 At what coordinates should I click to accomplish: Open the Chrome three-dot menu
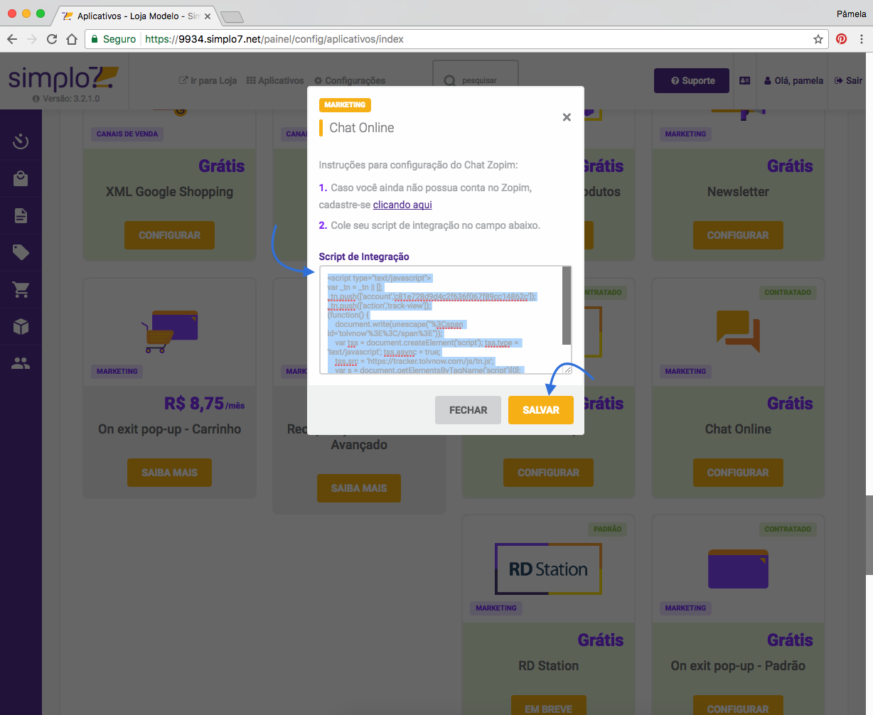tap(862, 39)
